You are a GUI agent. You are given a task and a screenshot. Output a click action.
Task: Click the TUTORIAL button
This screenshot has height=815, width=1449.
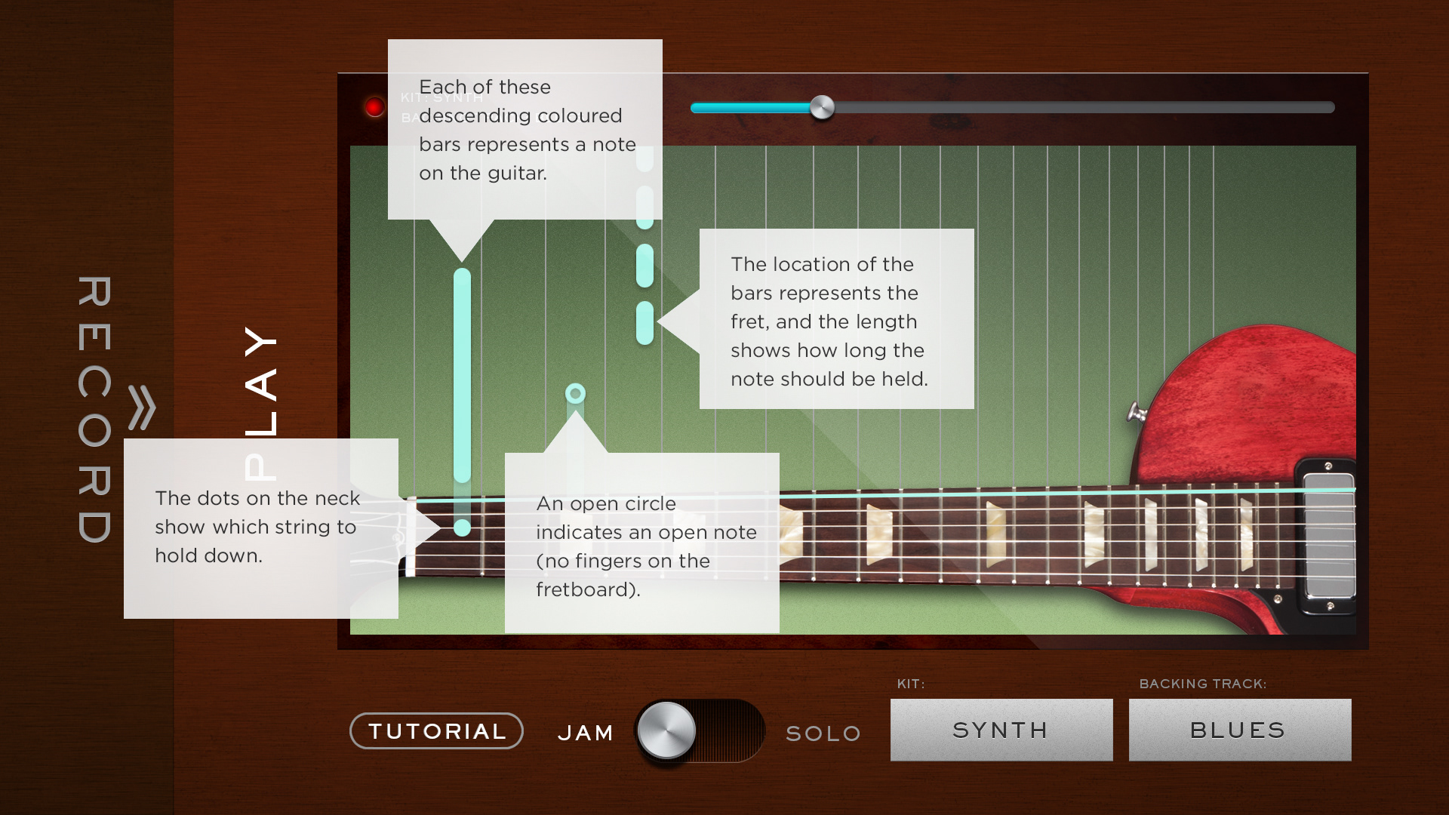[x=436, y=730]
